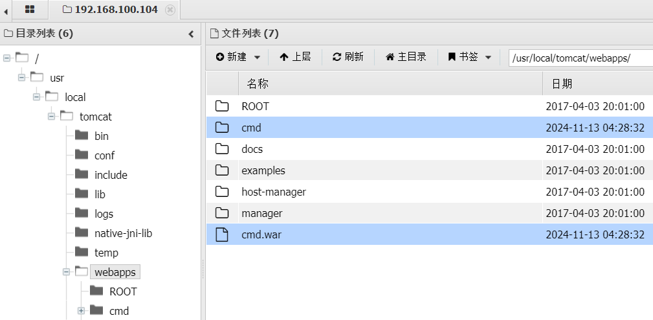
Task: Collapse the tomcat tree node
Action: coord(52,117)
